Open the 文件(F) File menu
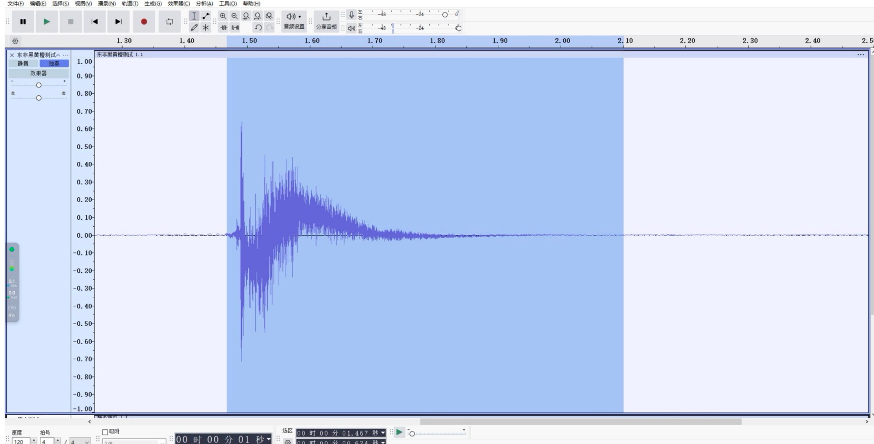Screen dimensions: 874x444 click(x=16, y=4)
